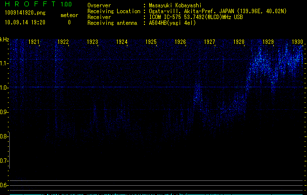The image size is (307, 195).
Task: Click the 1923 time marker
Action: tap(92, 42)
